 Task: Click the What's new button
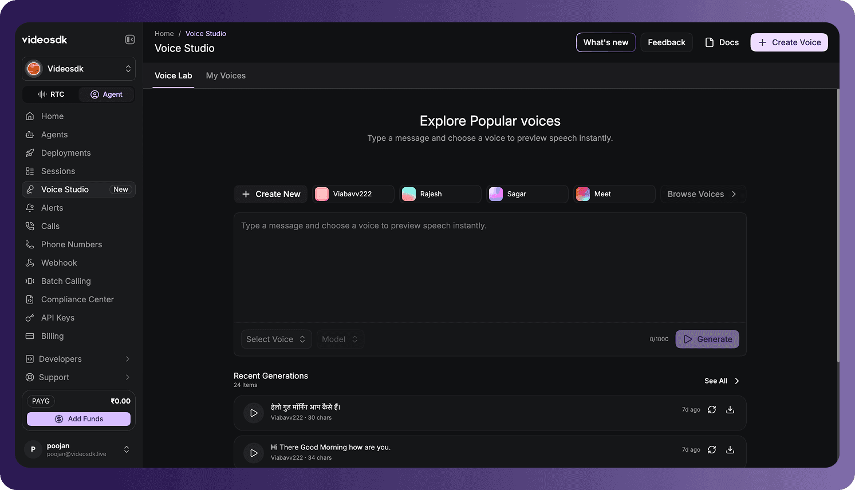(606, 42)
